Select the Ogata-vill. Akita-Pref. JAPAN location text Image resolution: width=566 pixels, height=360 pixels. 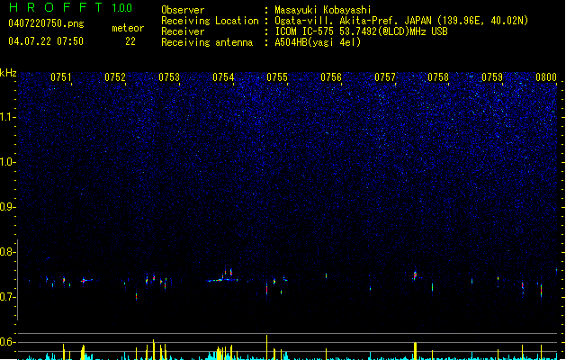[401, 21]
